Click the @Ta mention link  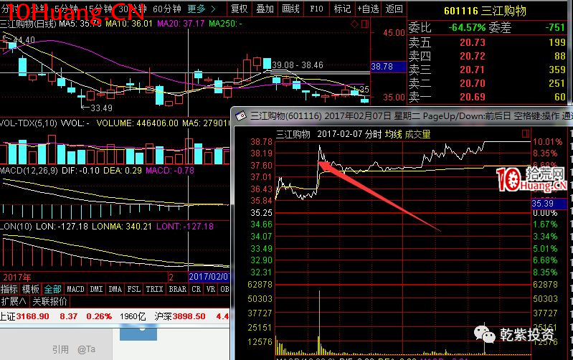click(86, 349)
